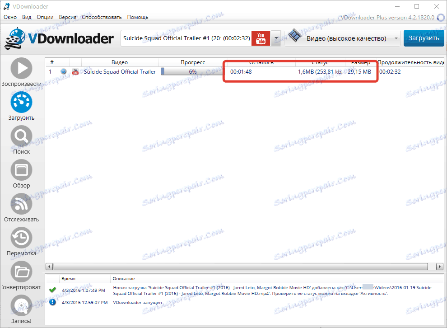447x328 pixels.
Task: Click the VDownloader logo
Action: point(59,38)
